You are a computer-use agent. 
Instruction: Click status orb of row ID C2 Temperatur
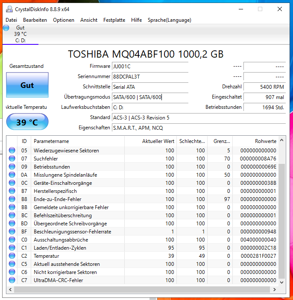pos(12,256)
